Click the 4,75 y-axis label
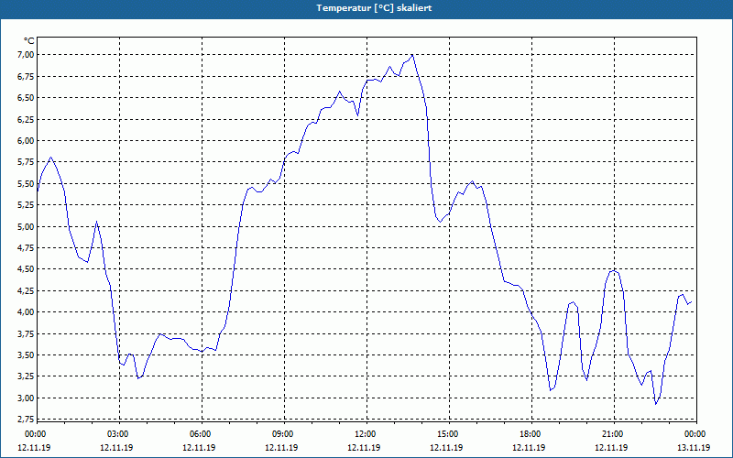The width and height of the screenshot is (733, 458). coord(27,247)
